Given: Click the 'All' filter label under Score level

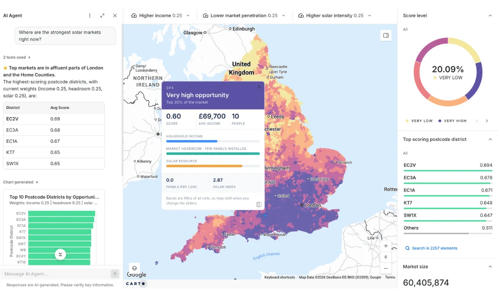Looking at the screenshot, I should (405, 29).
